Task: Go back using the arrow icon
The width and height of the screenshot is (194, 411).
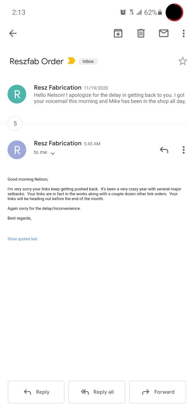Action: [13, 33]
